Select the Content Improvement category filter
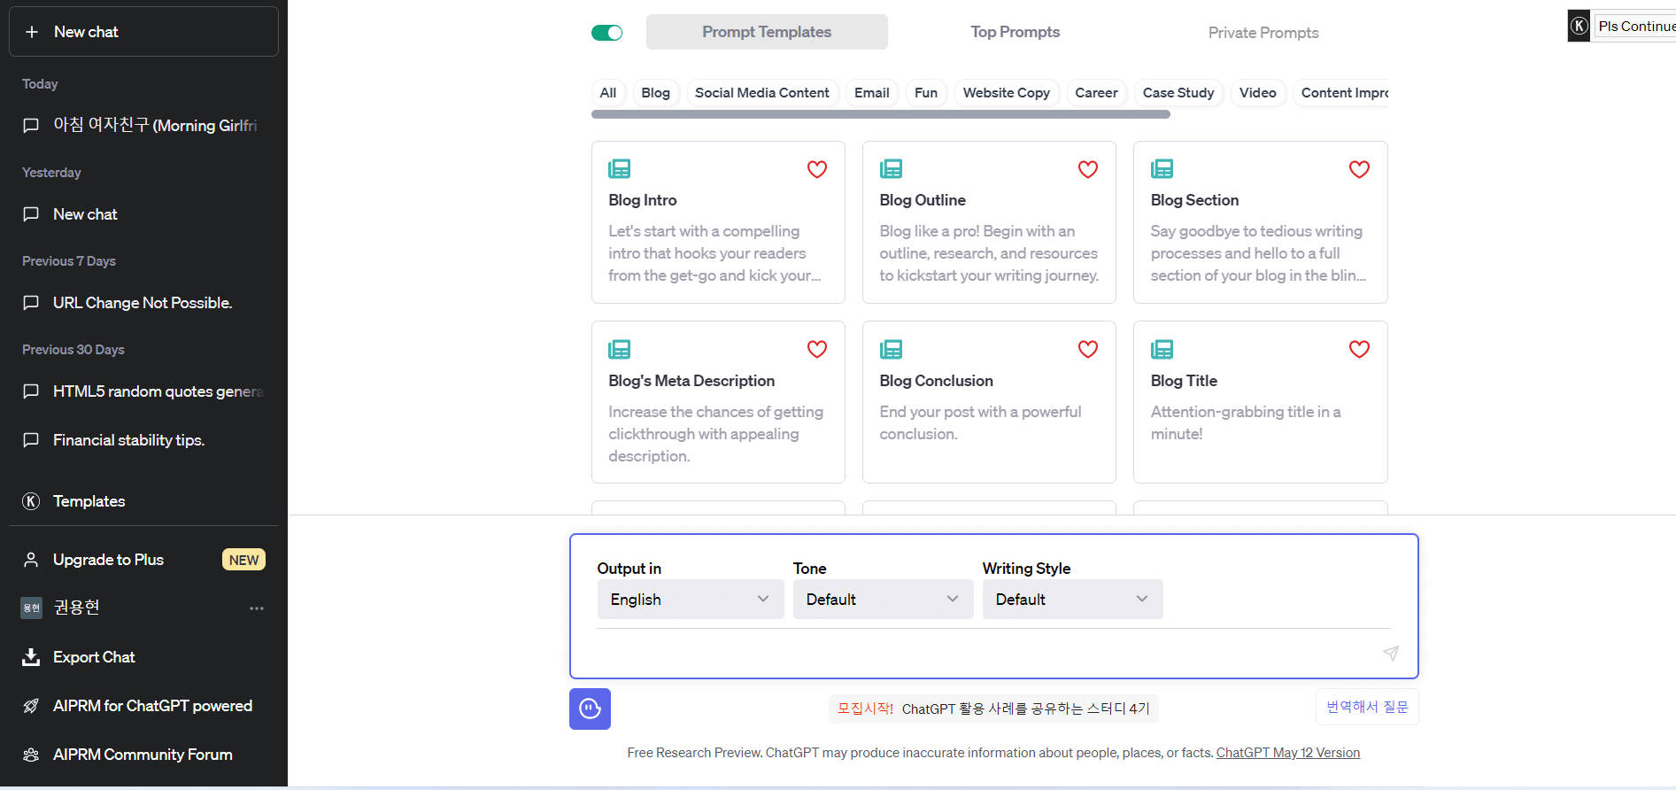 tap(1340, 93)
